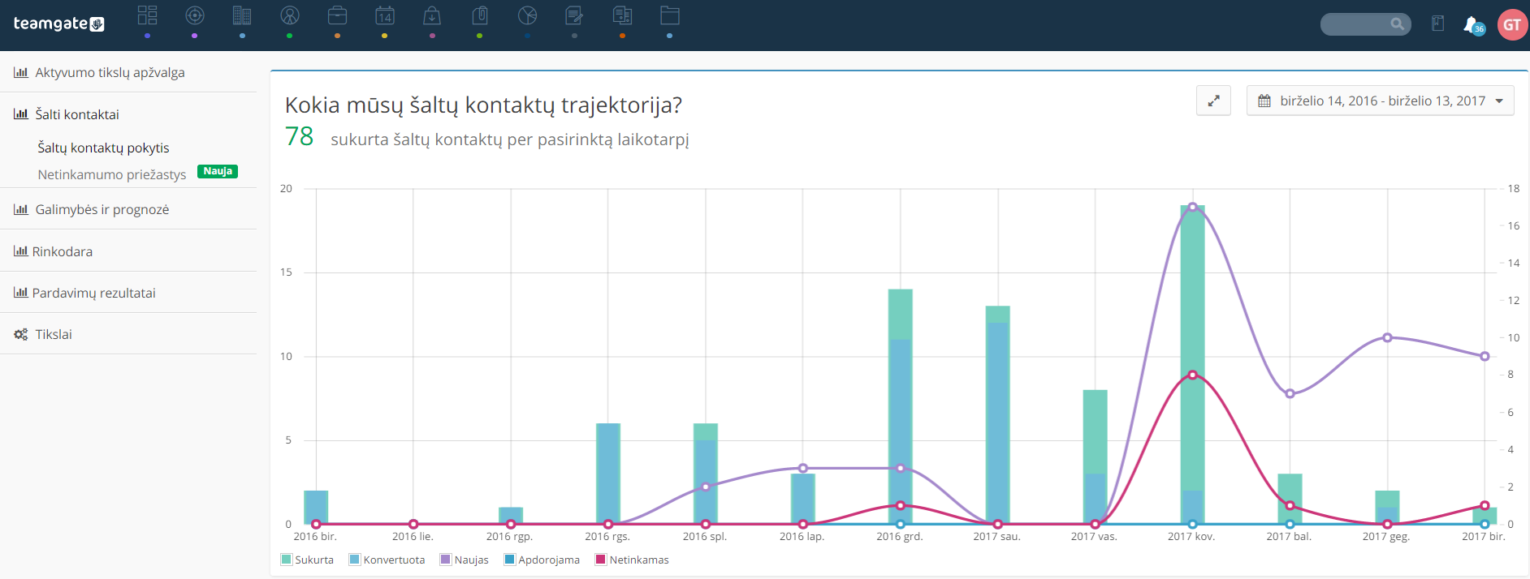
Task: Click the Netinkamas peak point at 2017 kov.
Action: [x=1192, y=375]
